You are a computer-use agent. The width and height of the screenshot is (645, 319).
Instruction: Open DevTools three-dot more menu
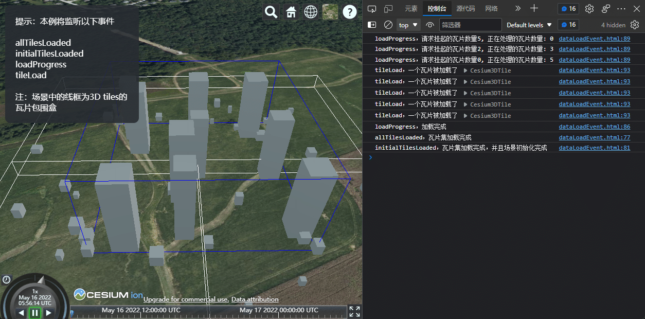click(x=621, y=9)
